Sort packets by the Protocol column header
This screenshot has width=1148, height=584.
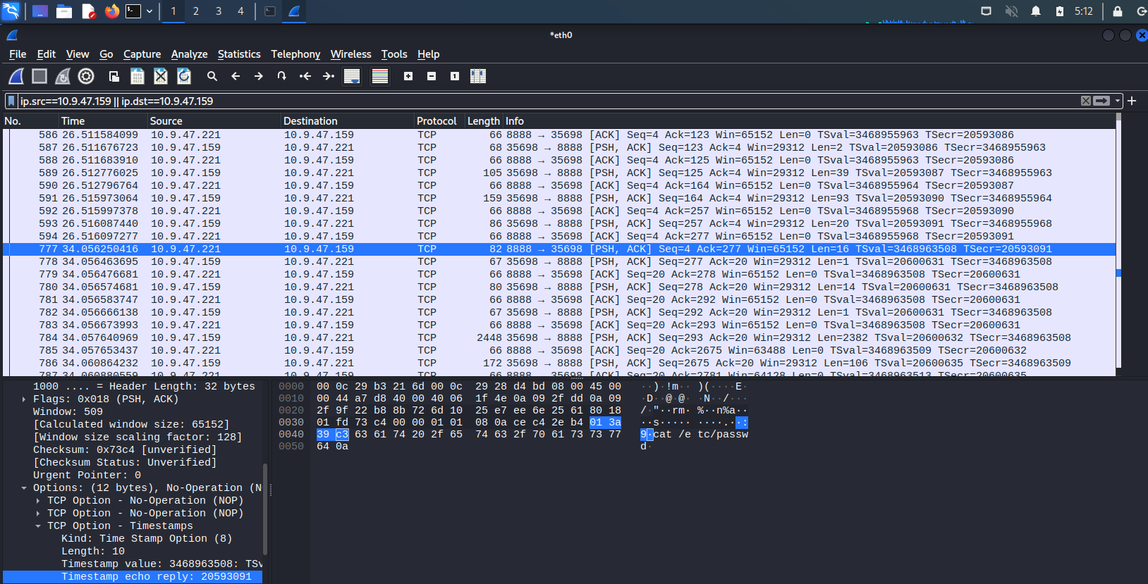point(439,121)
